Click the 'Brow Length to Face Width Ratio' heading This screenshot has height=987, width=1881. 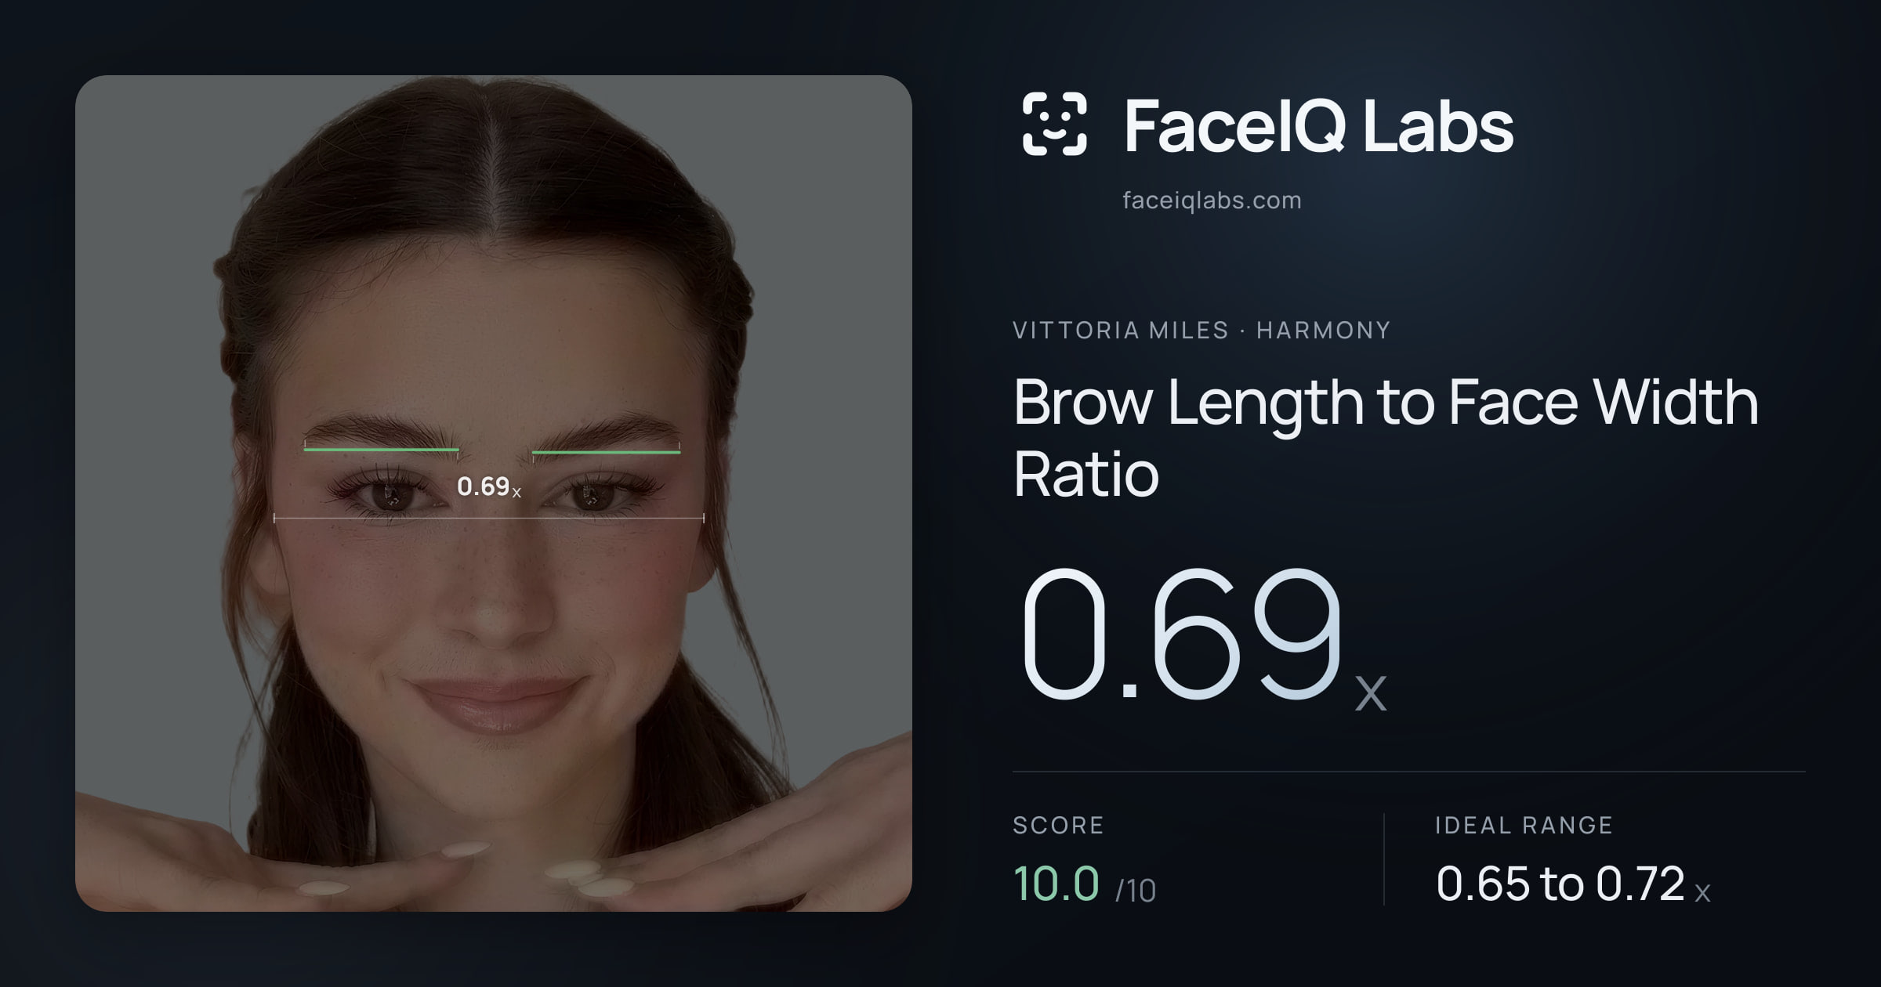1386,437
